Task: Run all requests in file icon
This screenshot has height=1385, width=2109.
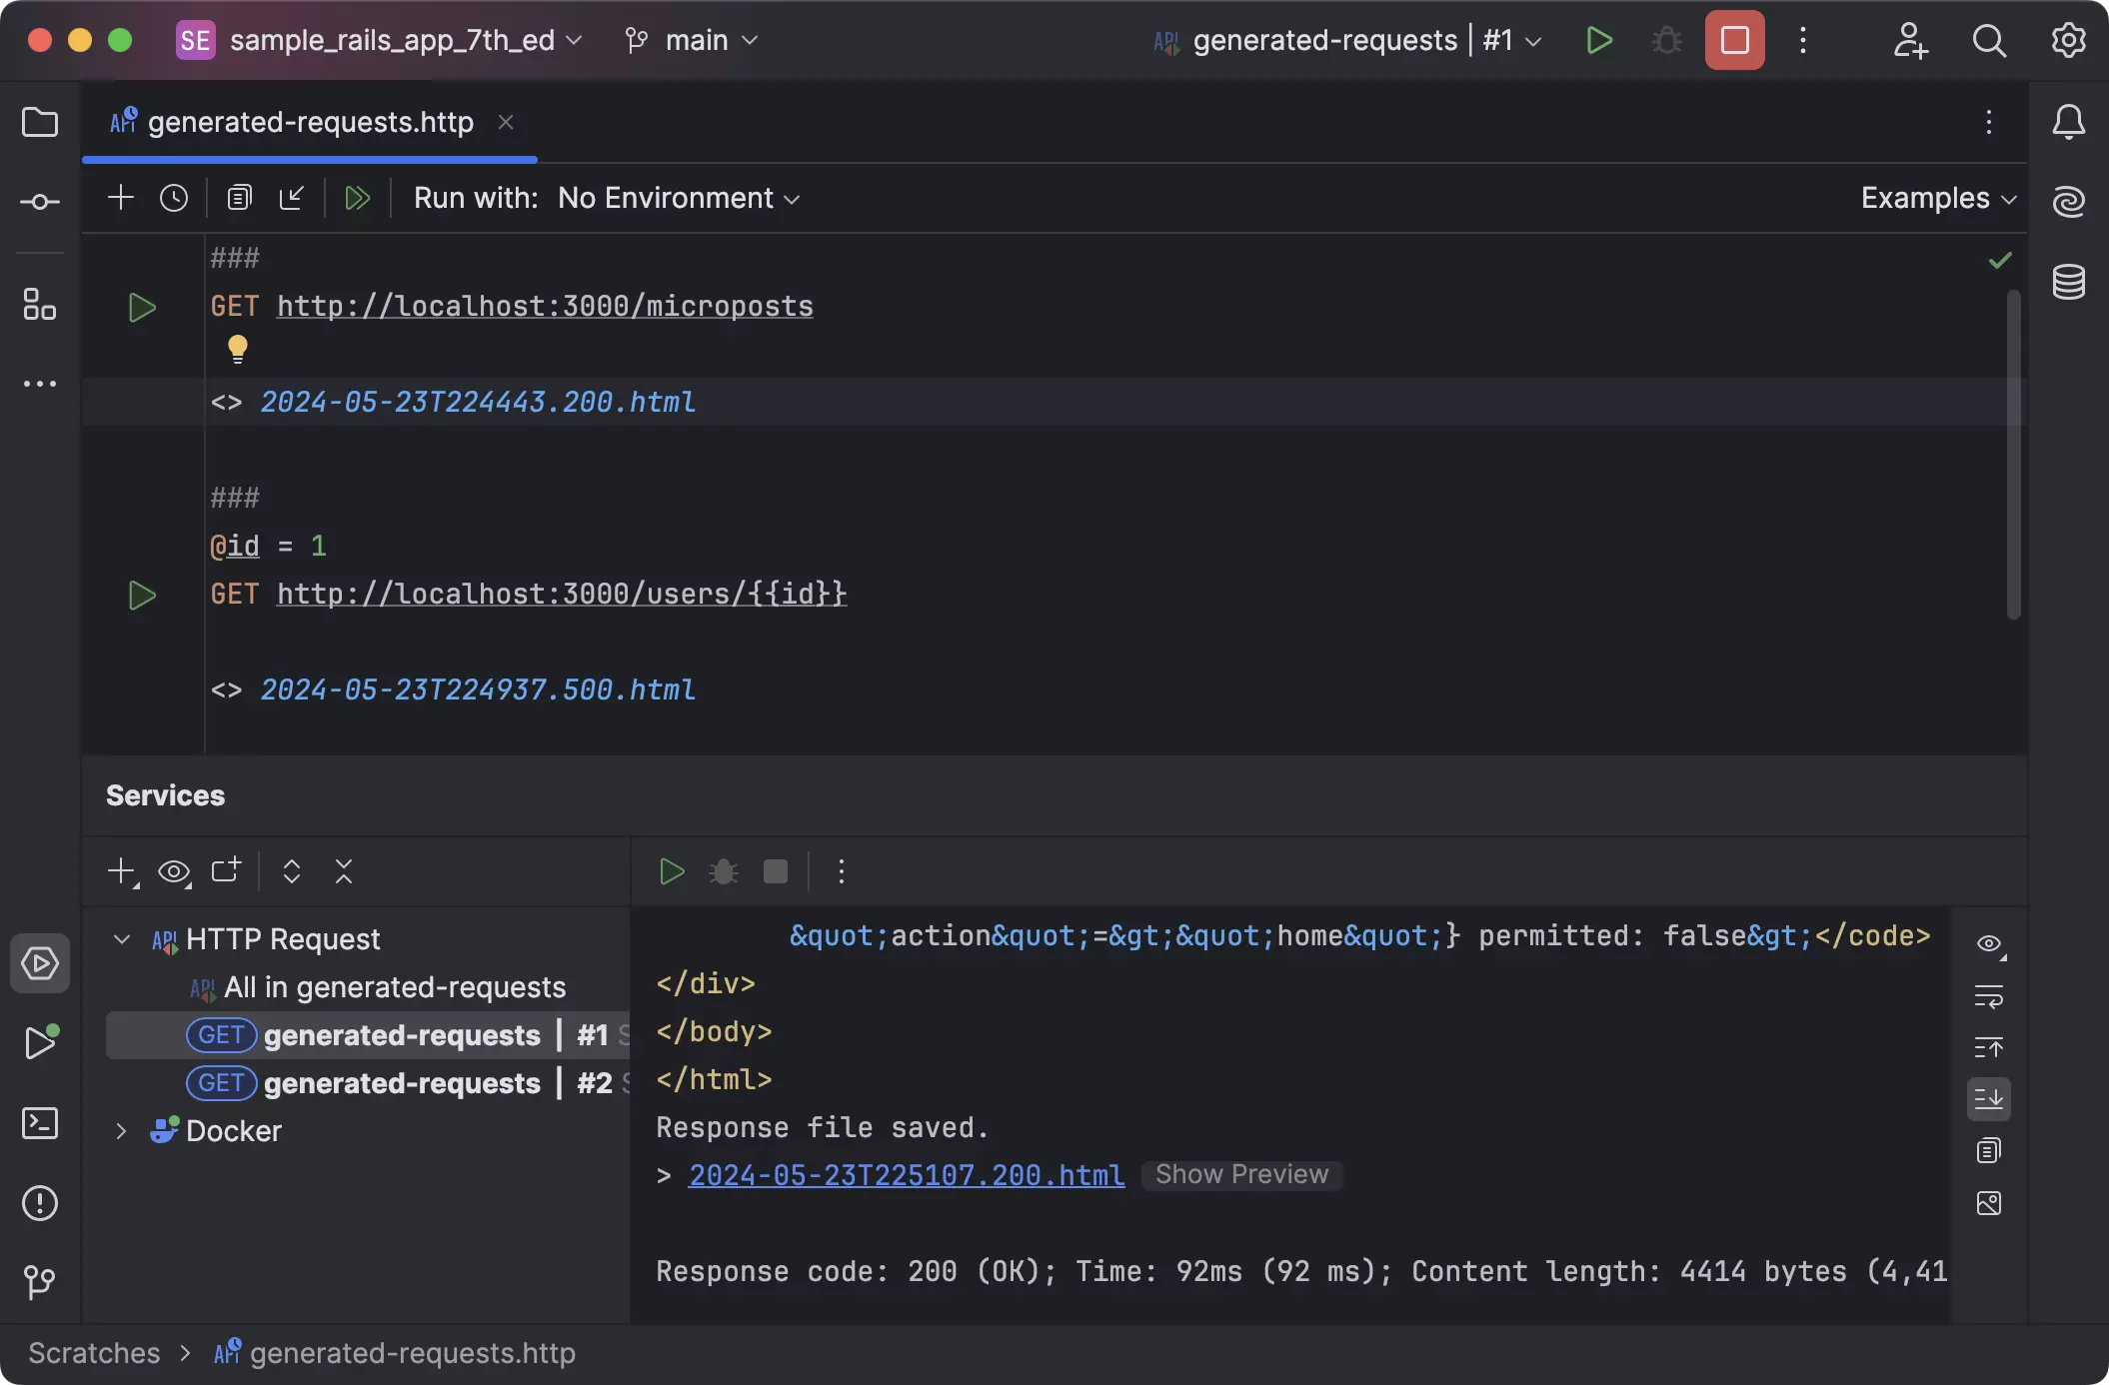Action: (357, 198)
